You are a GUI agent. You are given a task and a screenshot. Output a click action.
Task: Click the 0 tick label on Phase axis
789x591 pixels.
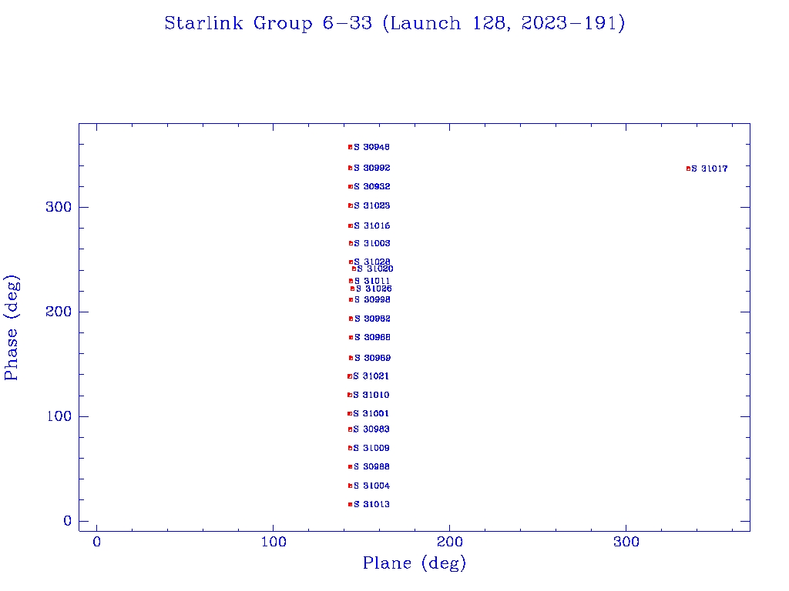(68, 521)
